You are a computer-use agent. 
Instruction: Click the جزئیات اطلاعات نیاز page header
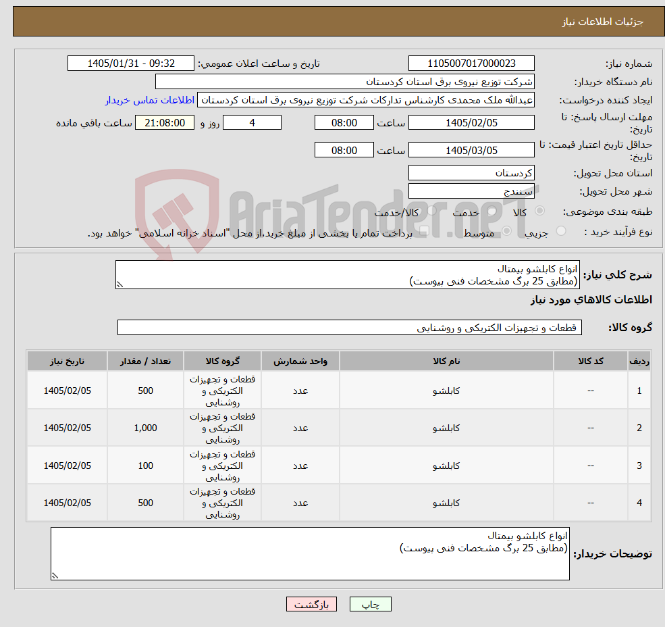click(x=603, y=22)
